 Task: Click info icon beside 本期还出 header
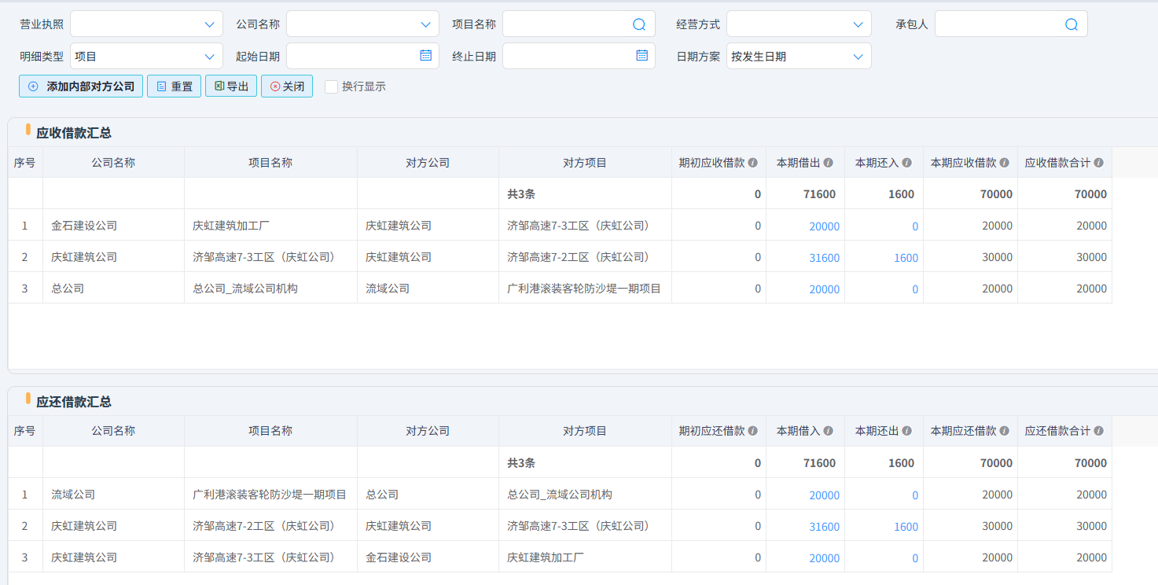(906, 432)
